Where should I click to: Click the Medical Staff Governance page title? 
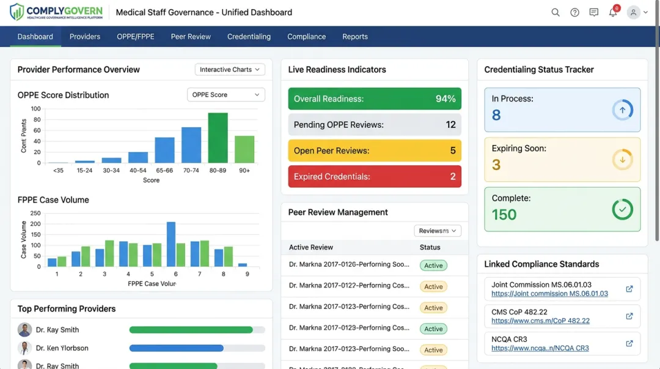pos(204,12)
